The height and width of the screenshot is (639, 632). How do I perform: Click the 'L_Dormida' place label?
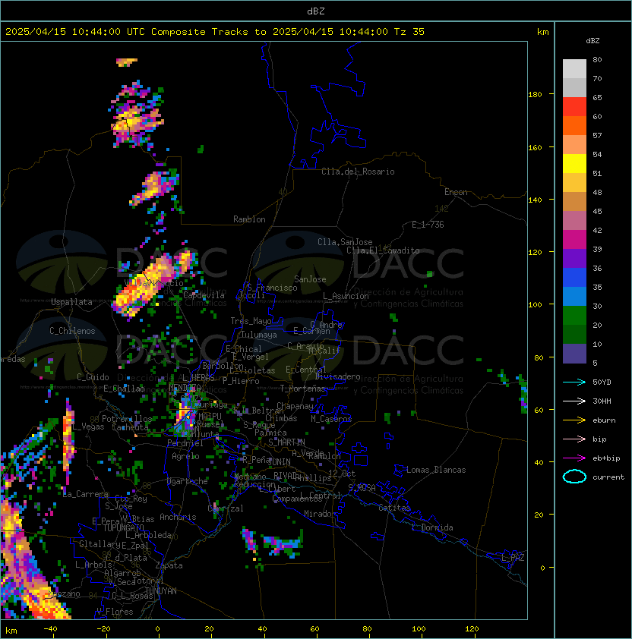432,527
